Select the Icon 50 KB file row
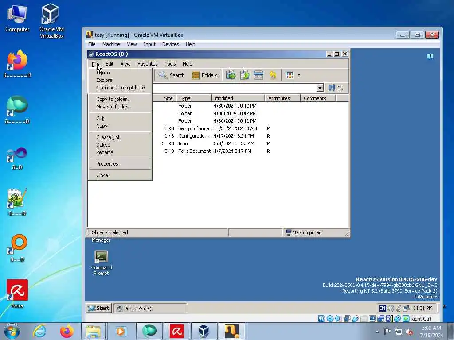The height and width of the screenshot is (340, 454). pos(217,143)
